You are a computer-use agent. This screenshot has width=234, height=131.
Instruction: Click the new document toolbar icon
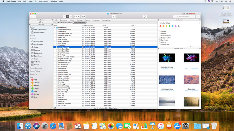145,17
